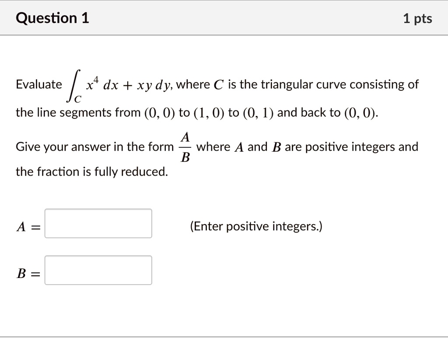
Task: Click the A = label beside the first box
Action: click(28, 226)
